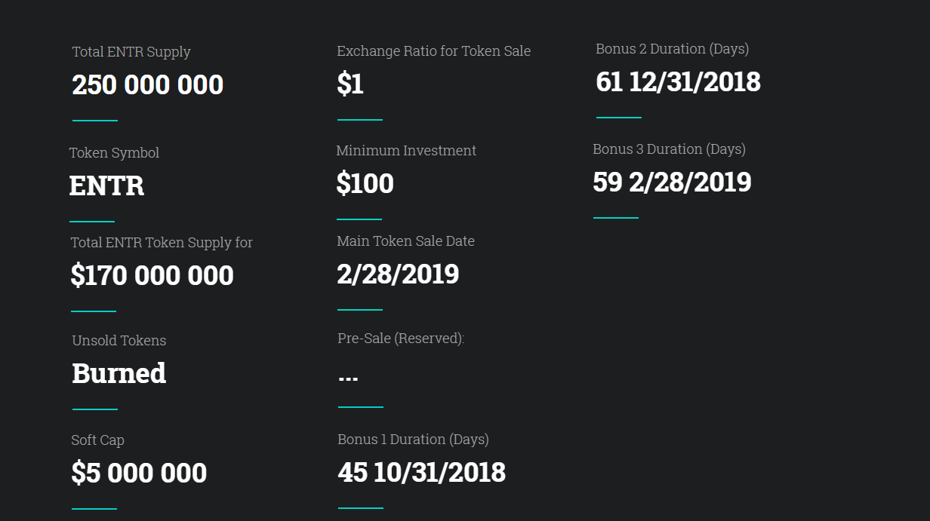Click the $170 000 000 token supply figure
Viewport: 930px width, 521px height.
tap(152, 275)
